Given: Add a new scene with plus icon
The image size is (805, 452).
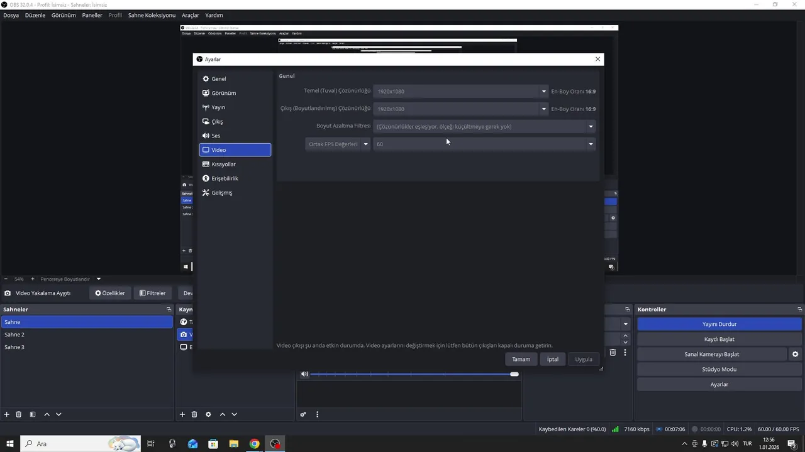Looking at the screenshot, I should click(7, 414).
